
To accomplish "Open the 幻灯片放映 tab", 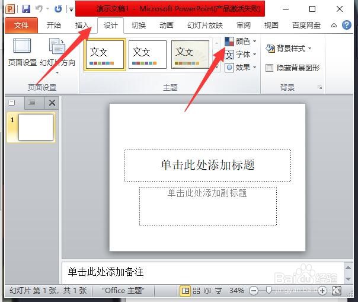I will point(205,25).
